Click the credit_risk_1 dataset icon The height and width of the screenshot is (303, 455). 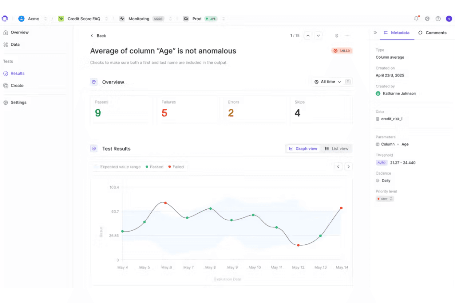click(378, 119)
